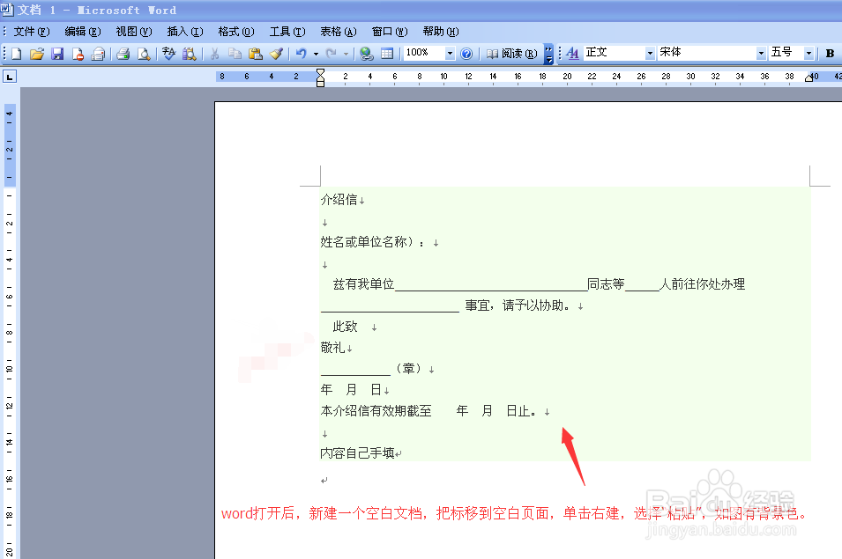Click the Paste clipboard icon
The image size is (842, 559).
[255, 53]
